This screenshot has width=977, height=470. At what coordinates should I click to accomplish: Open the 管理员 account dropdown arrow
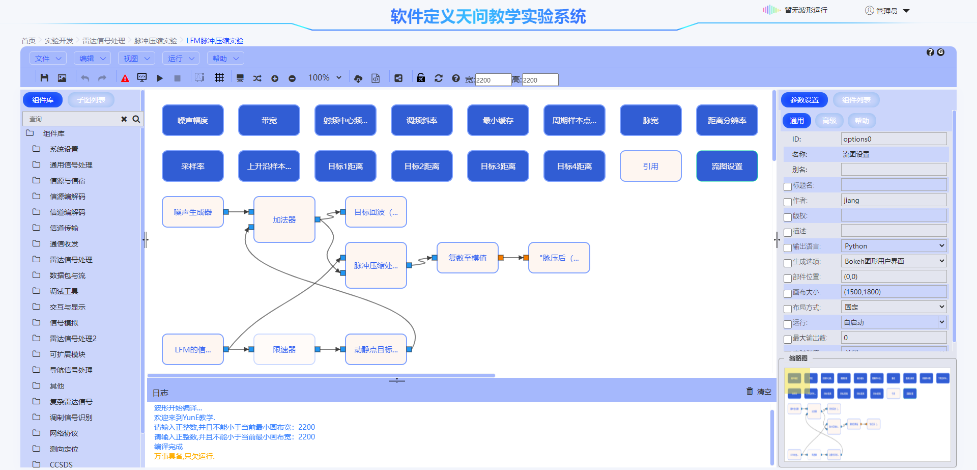pyautogui.click(x=906, y=11)
